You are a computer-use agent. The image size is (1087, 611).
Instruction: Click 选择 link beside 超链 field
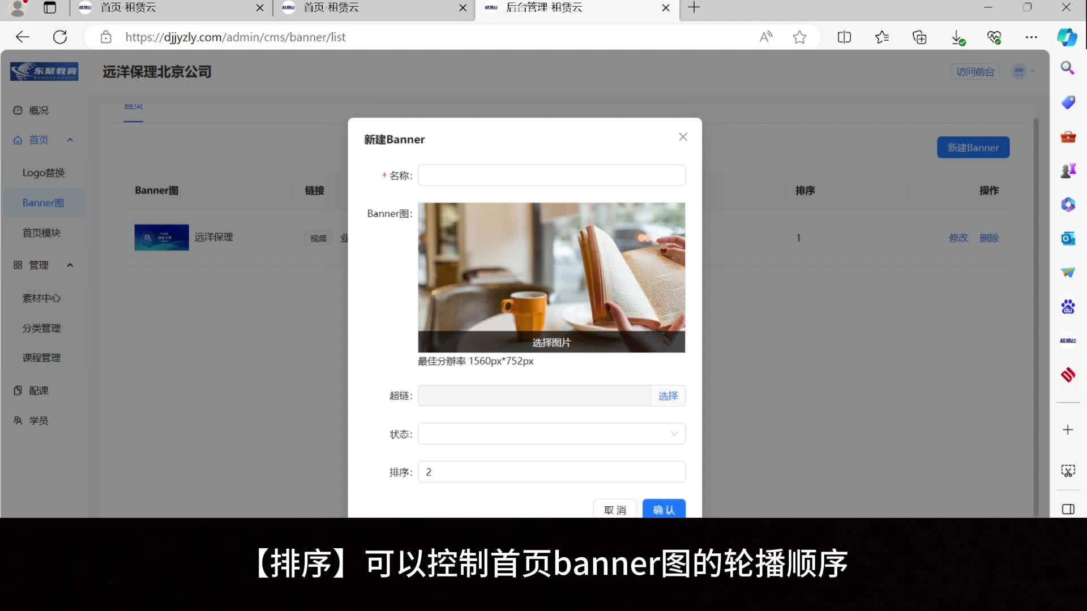pos(667,396)
